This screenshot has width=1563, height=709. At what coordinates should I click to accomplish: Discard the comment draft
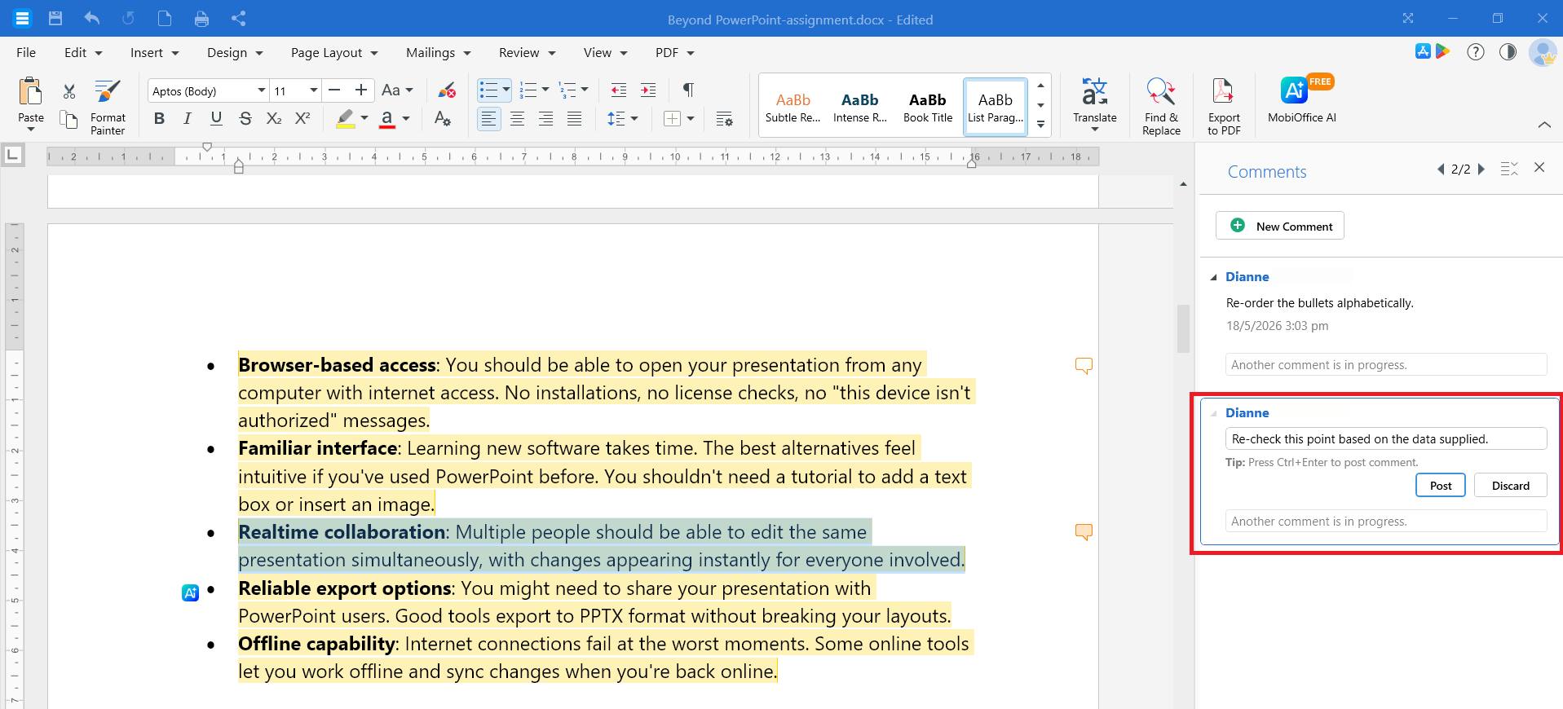coord(1511,486)
